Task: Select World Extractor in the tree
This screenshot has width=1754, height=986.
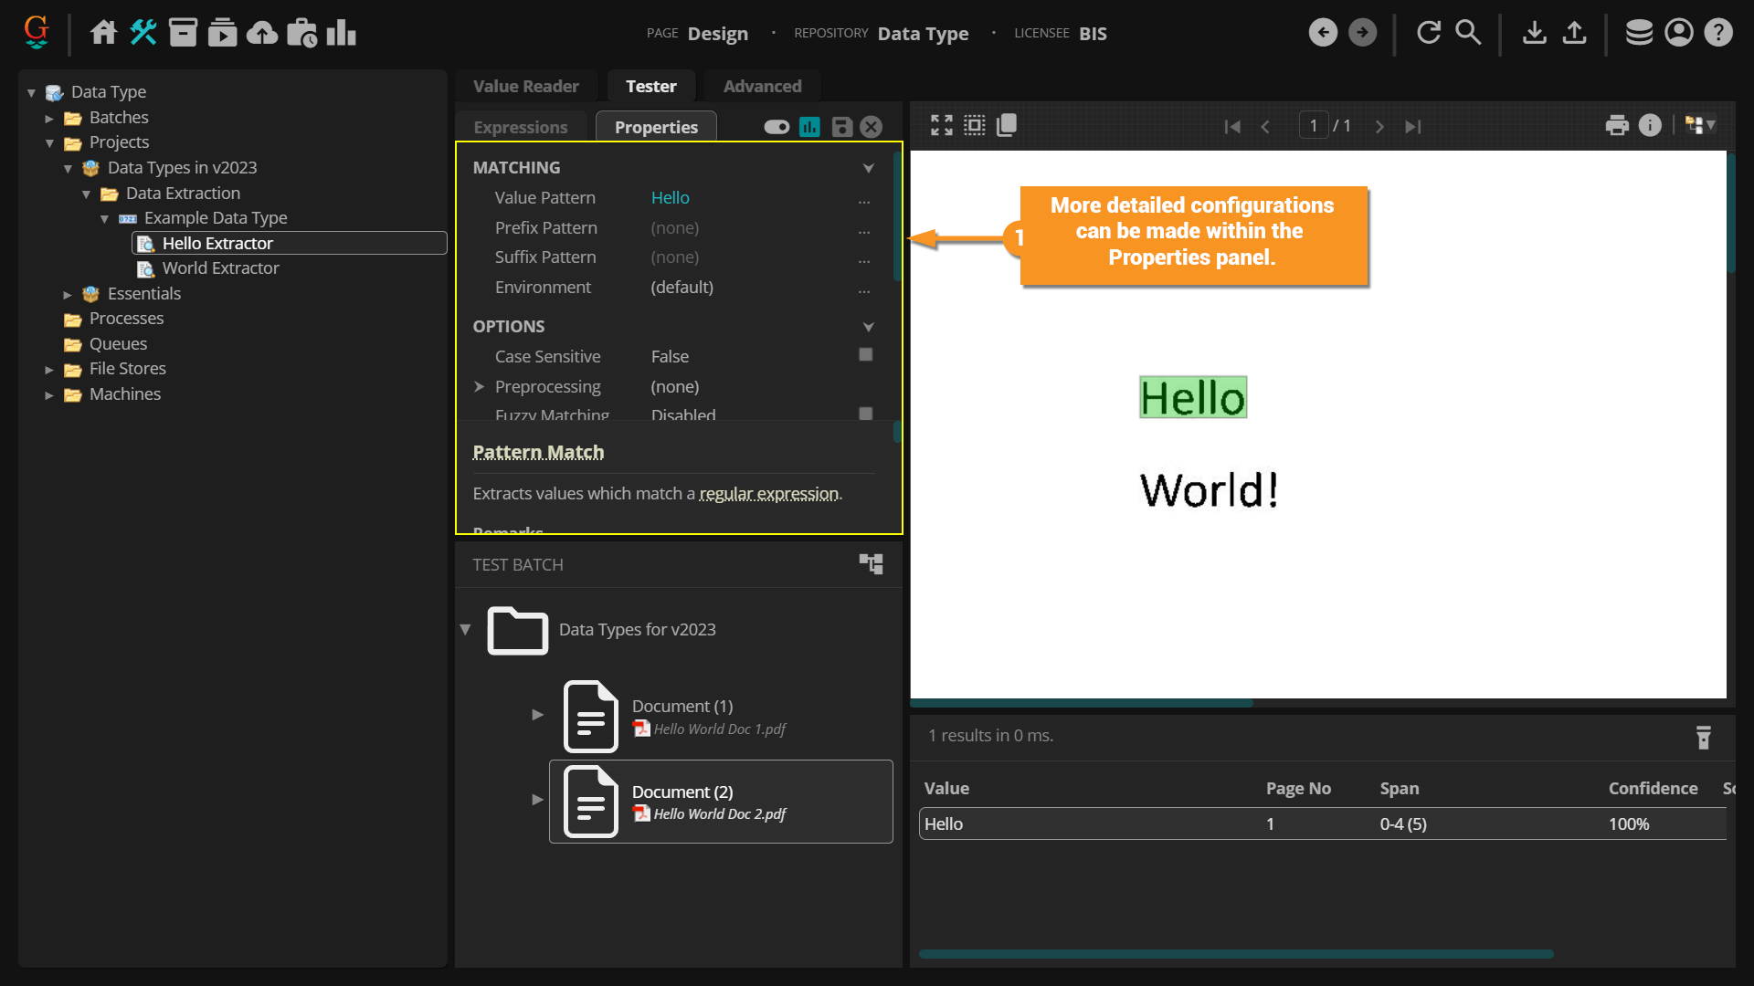Action: click(x=220, y=268)
